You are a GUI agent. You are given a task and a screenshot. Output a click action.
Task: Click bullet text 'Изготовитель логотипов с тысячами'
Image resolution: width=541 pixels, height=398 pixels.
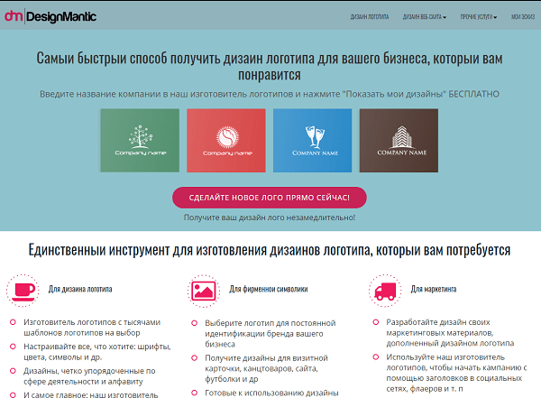pyautogui.click(x=92, y=322)
